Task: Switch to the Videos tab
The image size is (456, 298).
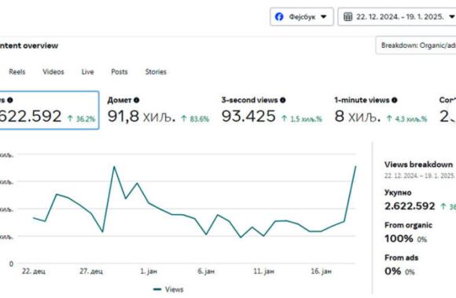Action: pos(53,71)
